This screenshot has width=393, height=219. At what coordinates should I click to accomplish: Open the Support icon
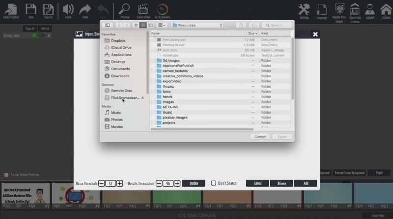point(370,11)
